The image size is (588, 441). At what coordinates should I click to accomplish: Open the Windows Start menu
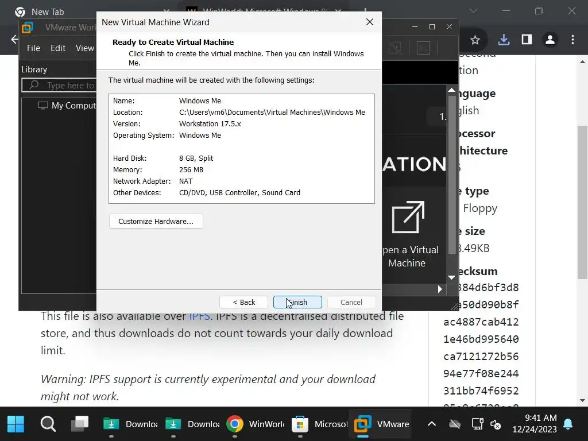tap(16, 424)
